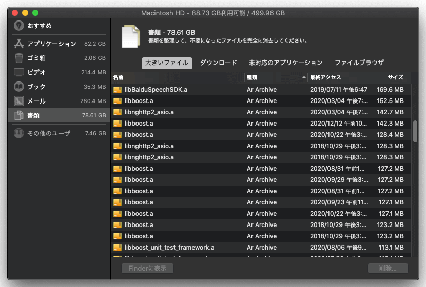Click the archive icon beside libBaiduSpeechSDK.a
The width and height of the screenshot is (426, 287).
[x=118, y=90]
